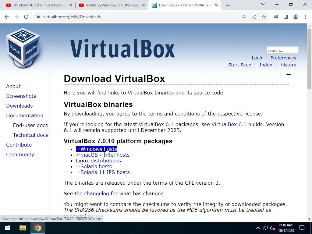The height and width of the screenshot is (234, 312).
Task: Open the notification center icon
Action: click(x=302, y=228)
